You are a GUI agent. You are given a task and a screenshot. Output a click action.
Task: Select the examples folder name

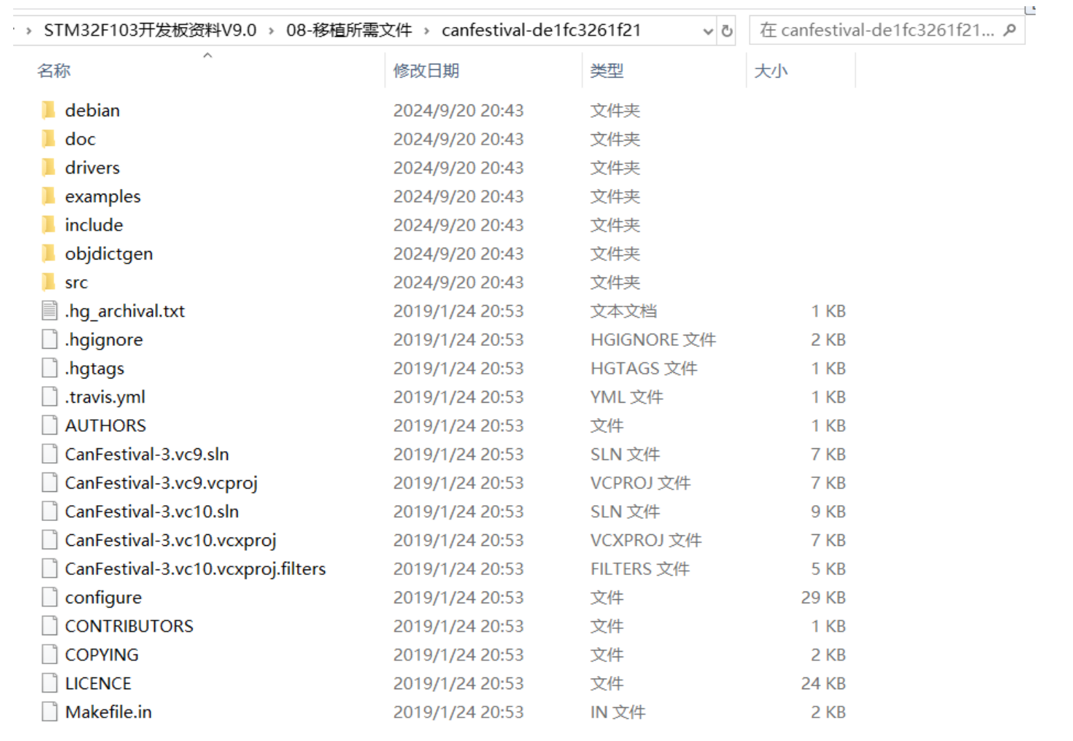coord(103,197)
